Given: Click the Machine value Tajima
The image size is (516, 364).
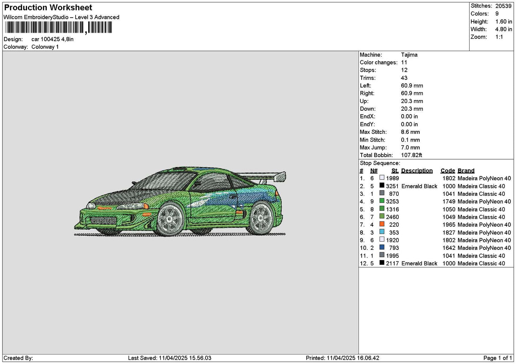Looking at the screenshot, I should [x=409, y=55].
